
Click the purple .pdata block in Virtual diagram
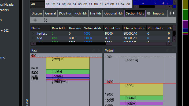coord(142,104)
